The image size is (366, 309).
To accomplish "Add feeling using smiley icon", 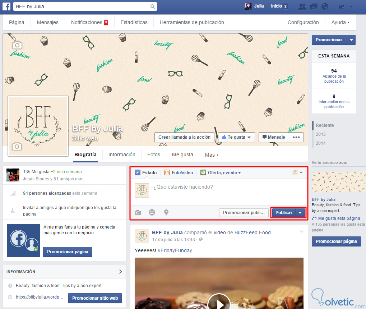I will (152, 212).
